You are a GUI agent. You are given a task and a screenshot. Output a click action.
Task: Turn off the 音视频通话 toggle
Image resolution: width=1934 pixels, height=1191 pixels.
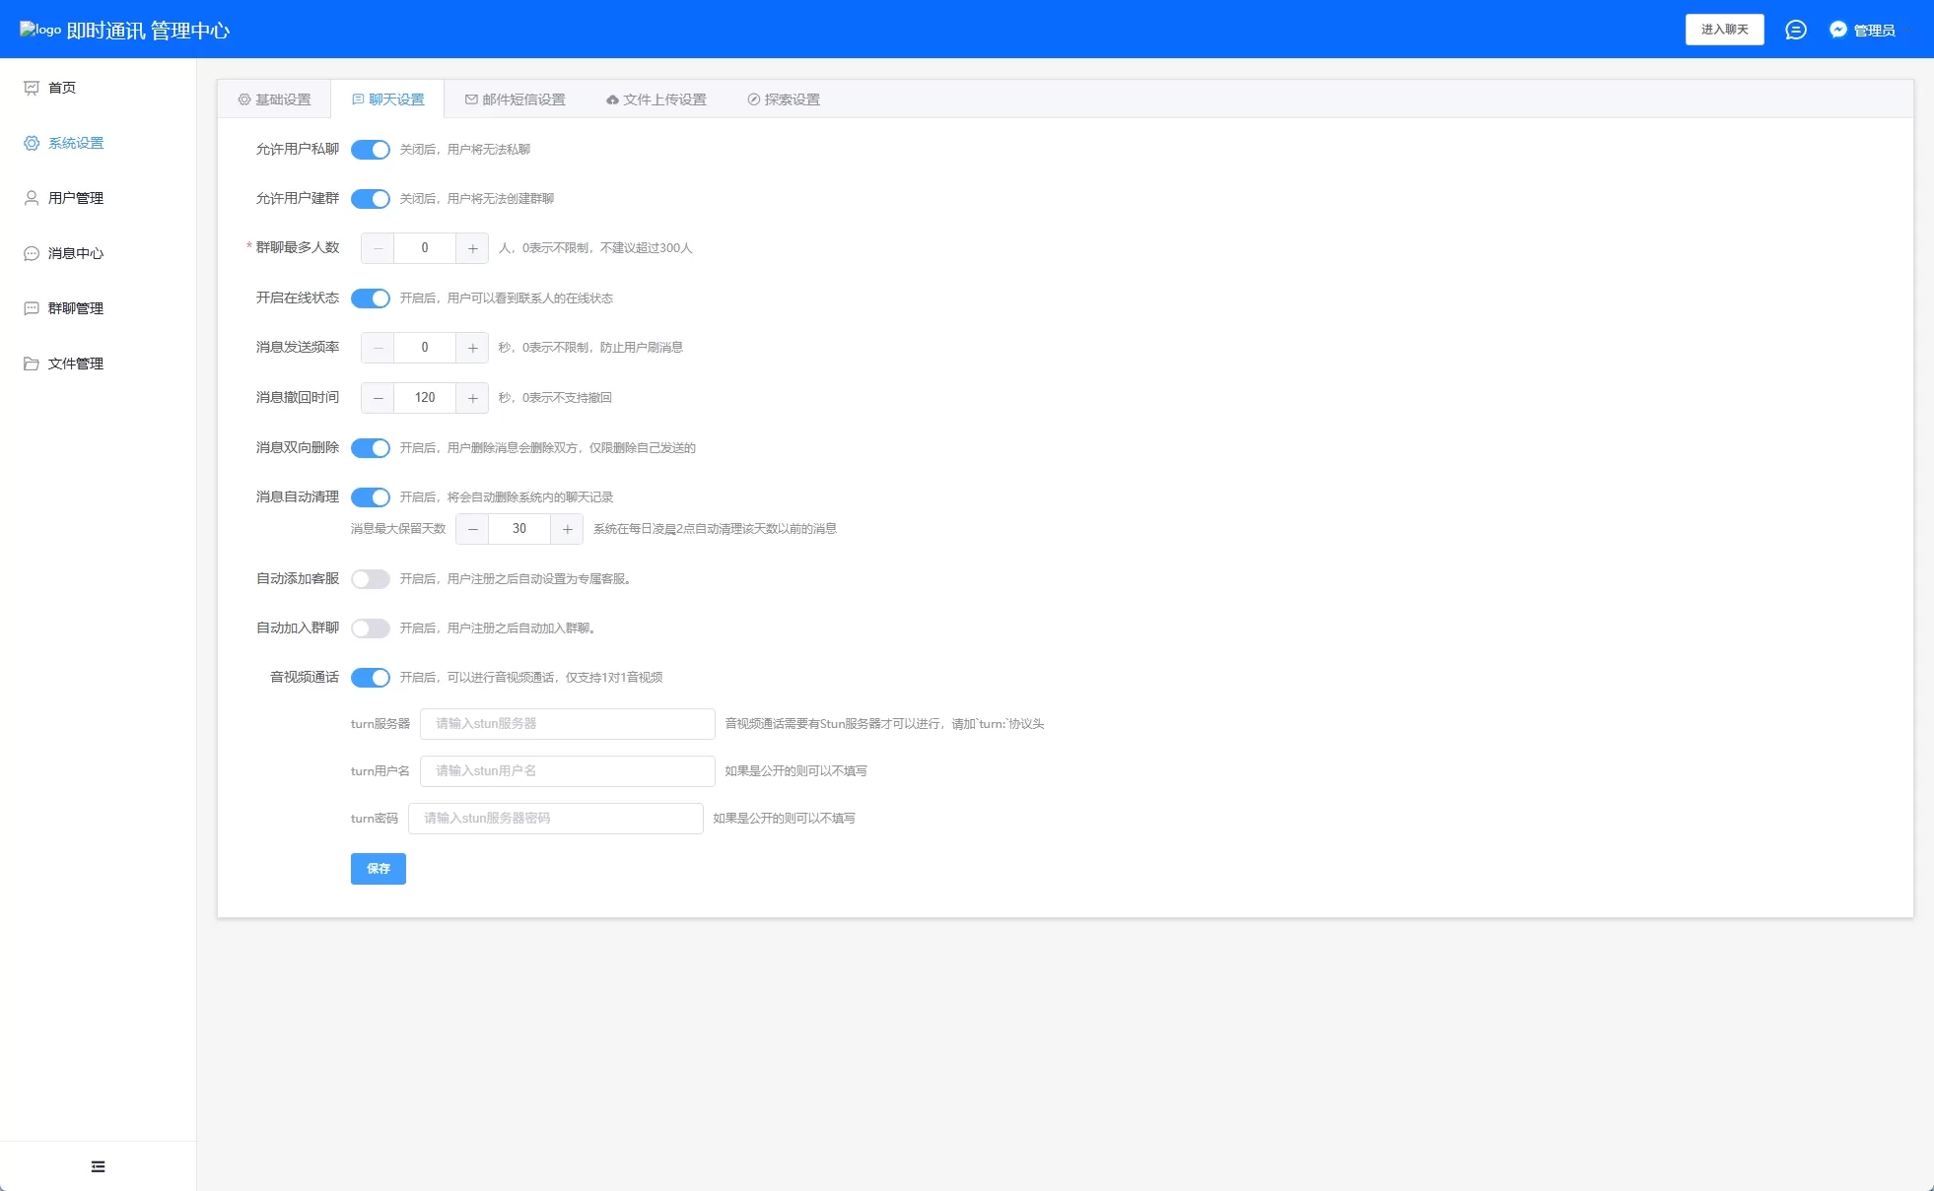[371, 678]
